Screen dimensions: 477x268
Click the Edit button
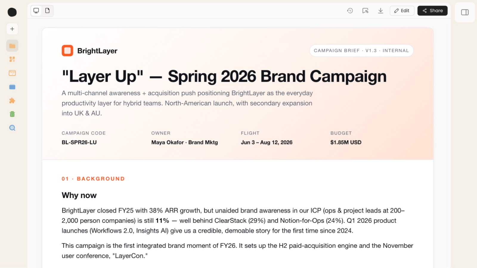pos(402,11)
